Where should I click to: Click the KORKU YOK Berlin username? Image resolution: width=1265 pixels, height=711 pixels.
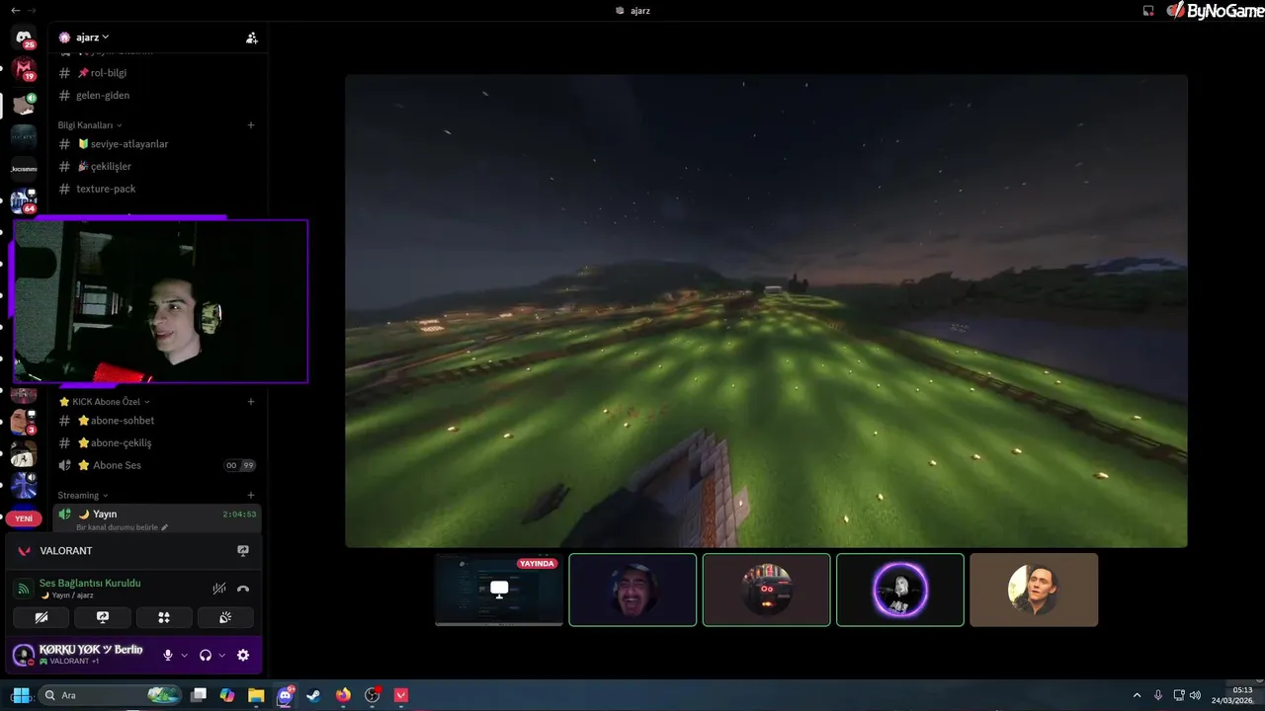pos(91,650)
